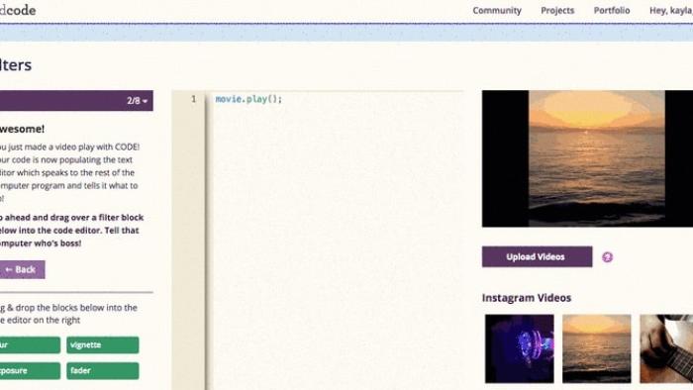Image resolution: width=693 pixels, height=390 pixels.
Task: Open the Projects page
Action: tap(557, 10)
